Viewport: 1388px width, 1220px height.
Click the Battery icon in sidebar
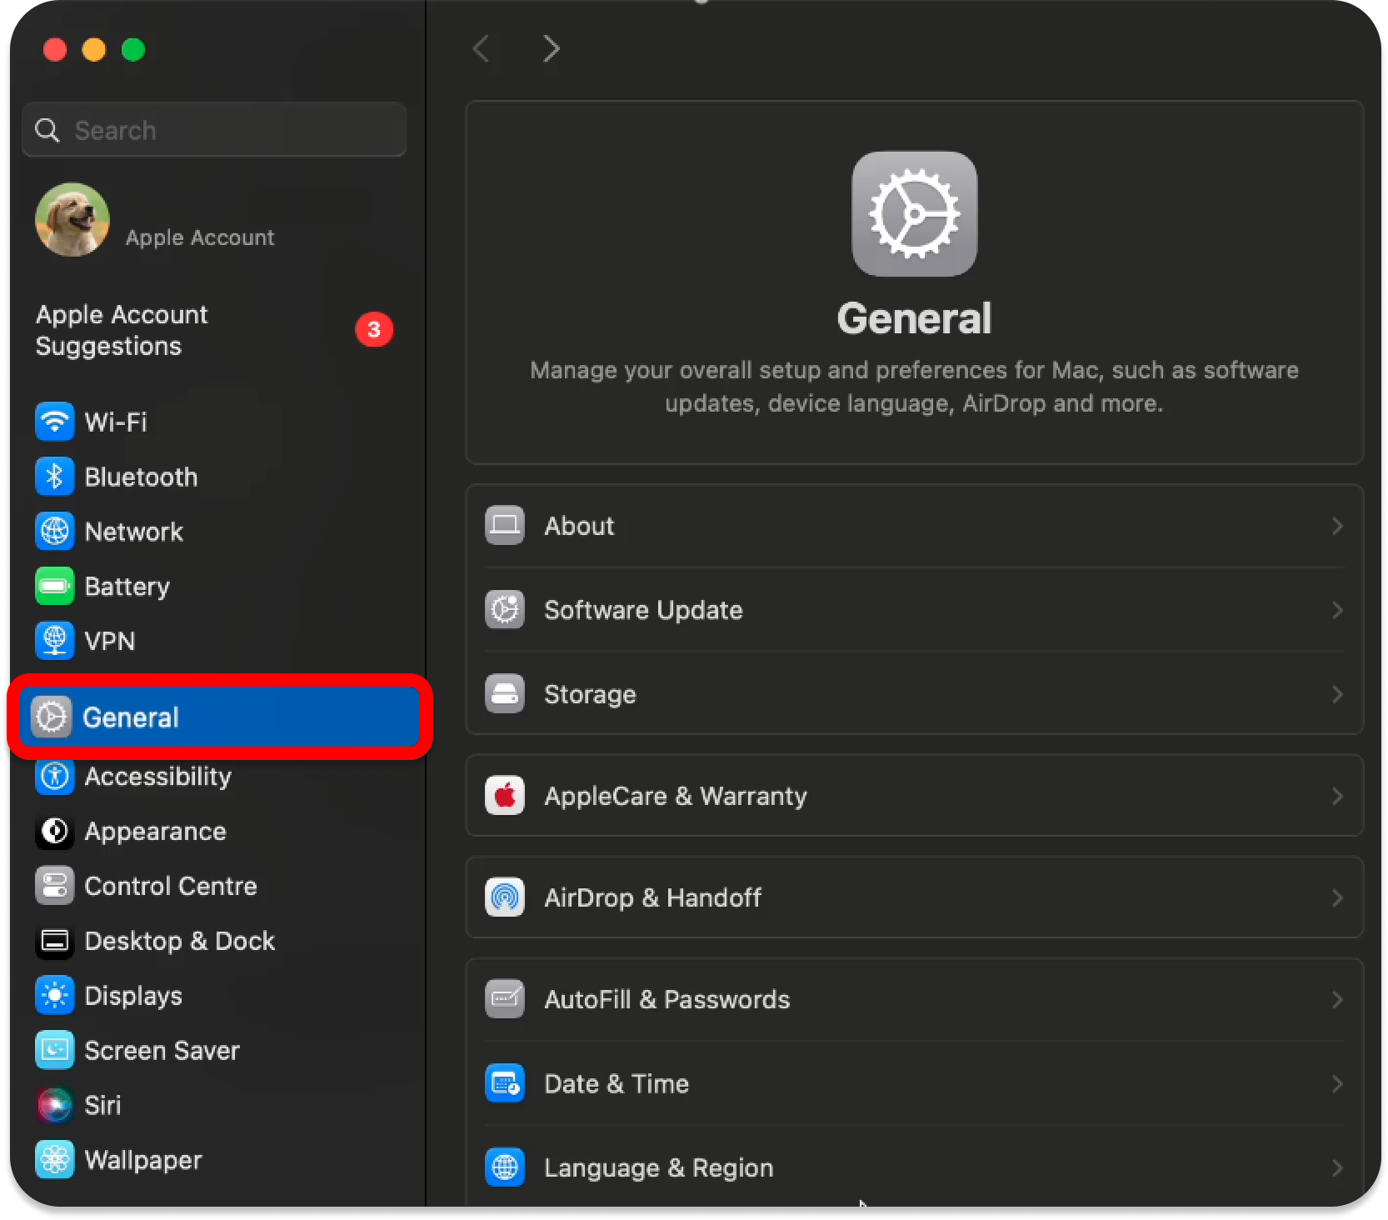click(x=54, y=587)
